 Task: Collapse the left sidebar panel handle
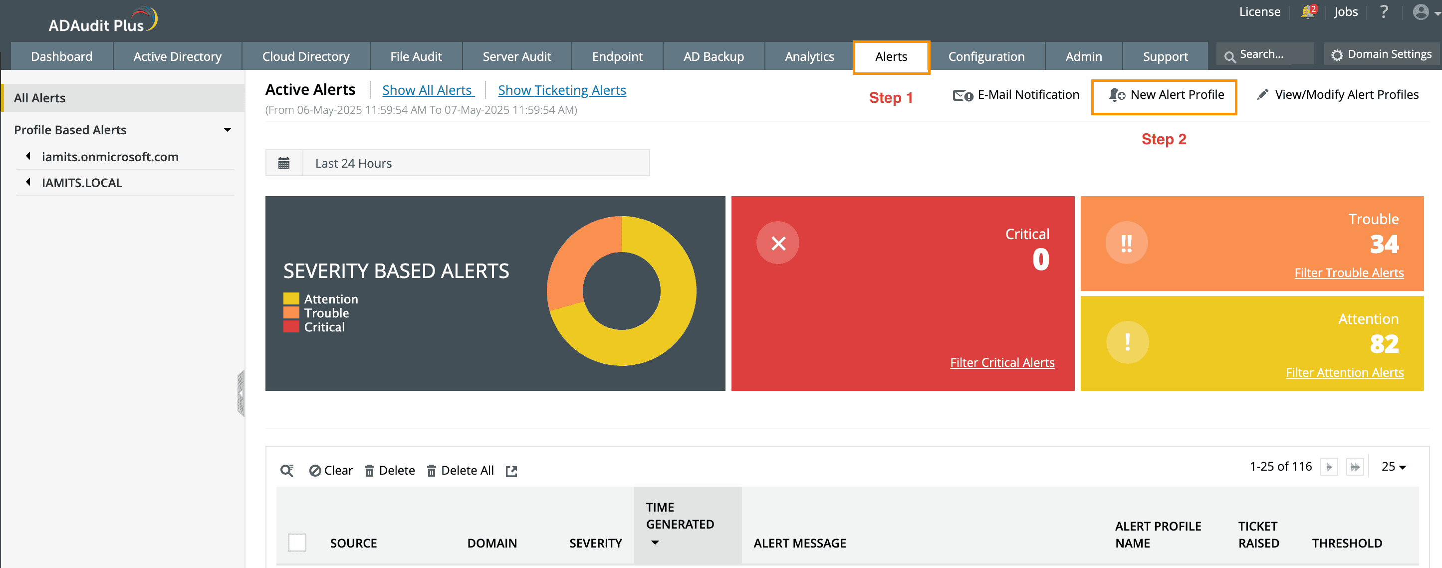point(240,393)
